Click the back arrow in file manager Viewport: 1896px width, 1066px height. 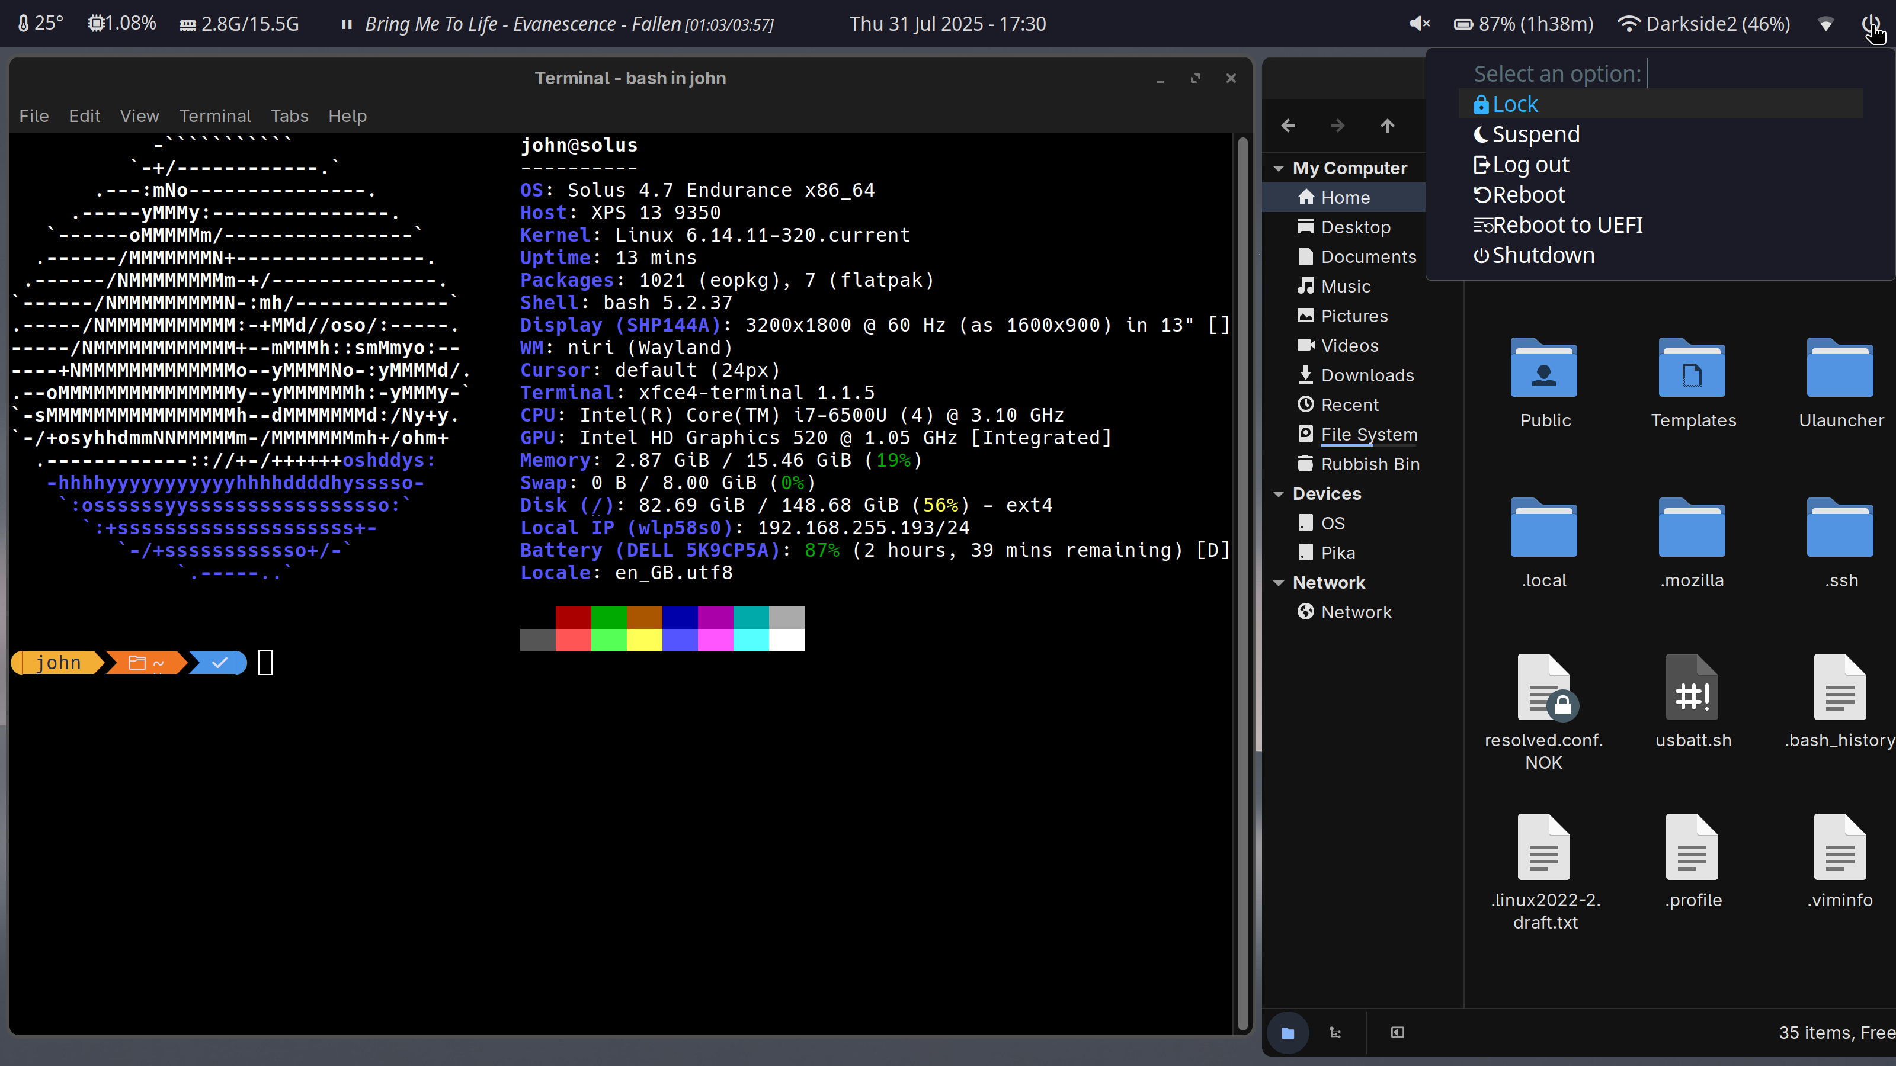click(1288, 126)
